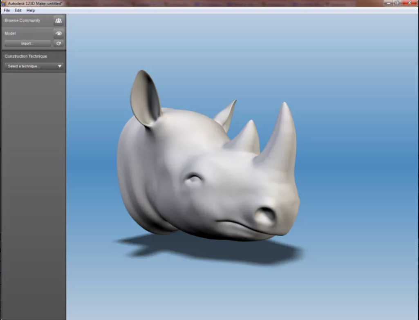Minimize the 123D Make window

[388, 3]
